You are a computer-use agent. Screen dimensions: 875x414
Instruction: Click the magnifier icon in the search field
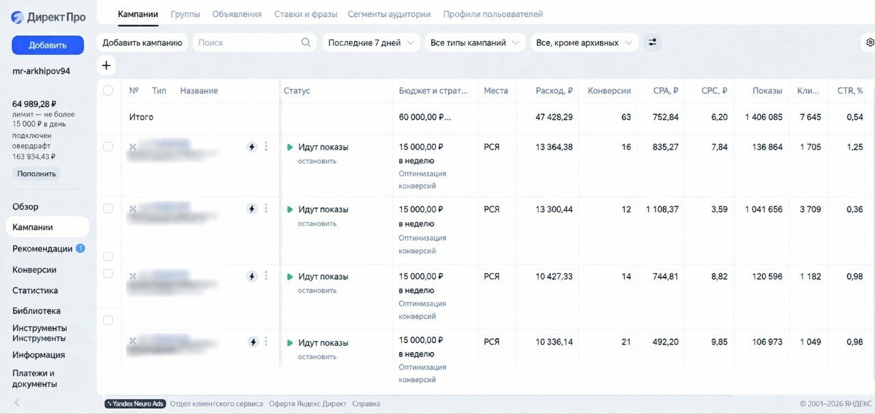(306, 42)
